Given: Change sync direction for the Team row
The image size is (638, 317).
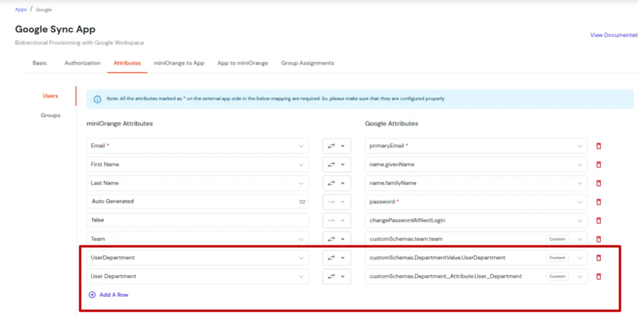Looking at the screenshot, I should 337,240.
